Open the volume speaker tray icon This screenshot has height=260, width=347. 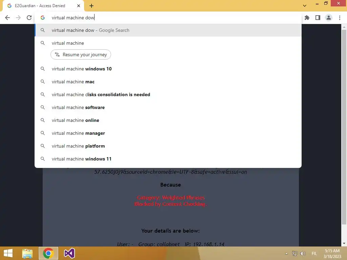[x=303, y=253]
